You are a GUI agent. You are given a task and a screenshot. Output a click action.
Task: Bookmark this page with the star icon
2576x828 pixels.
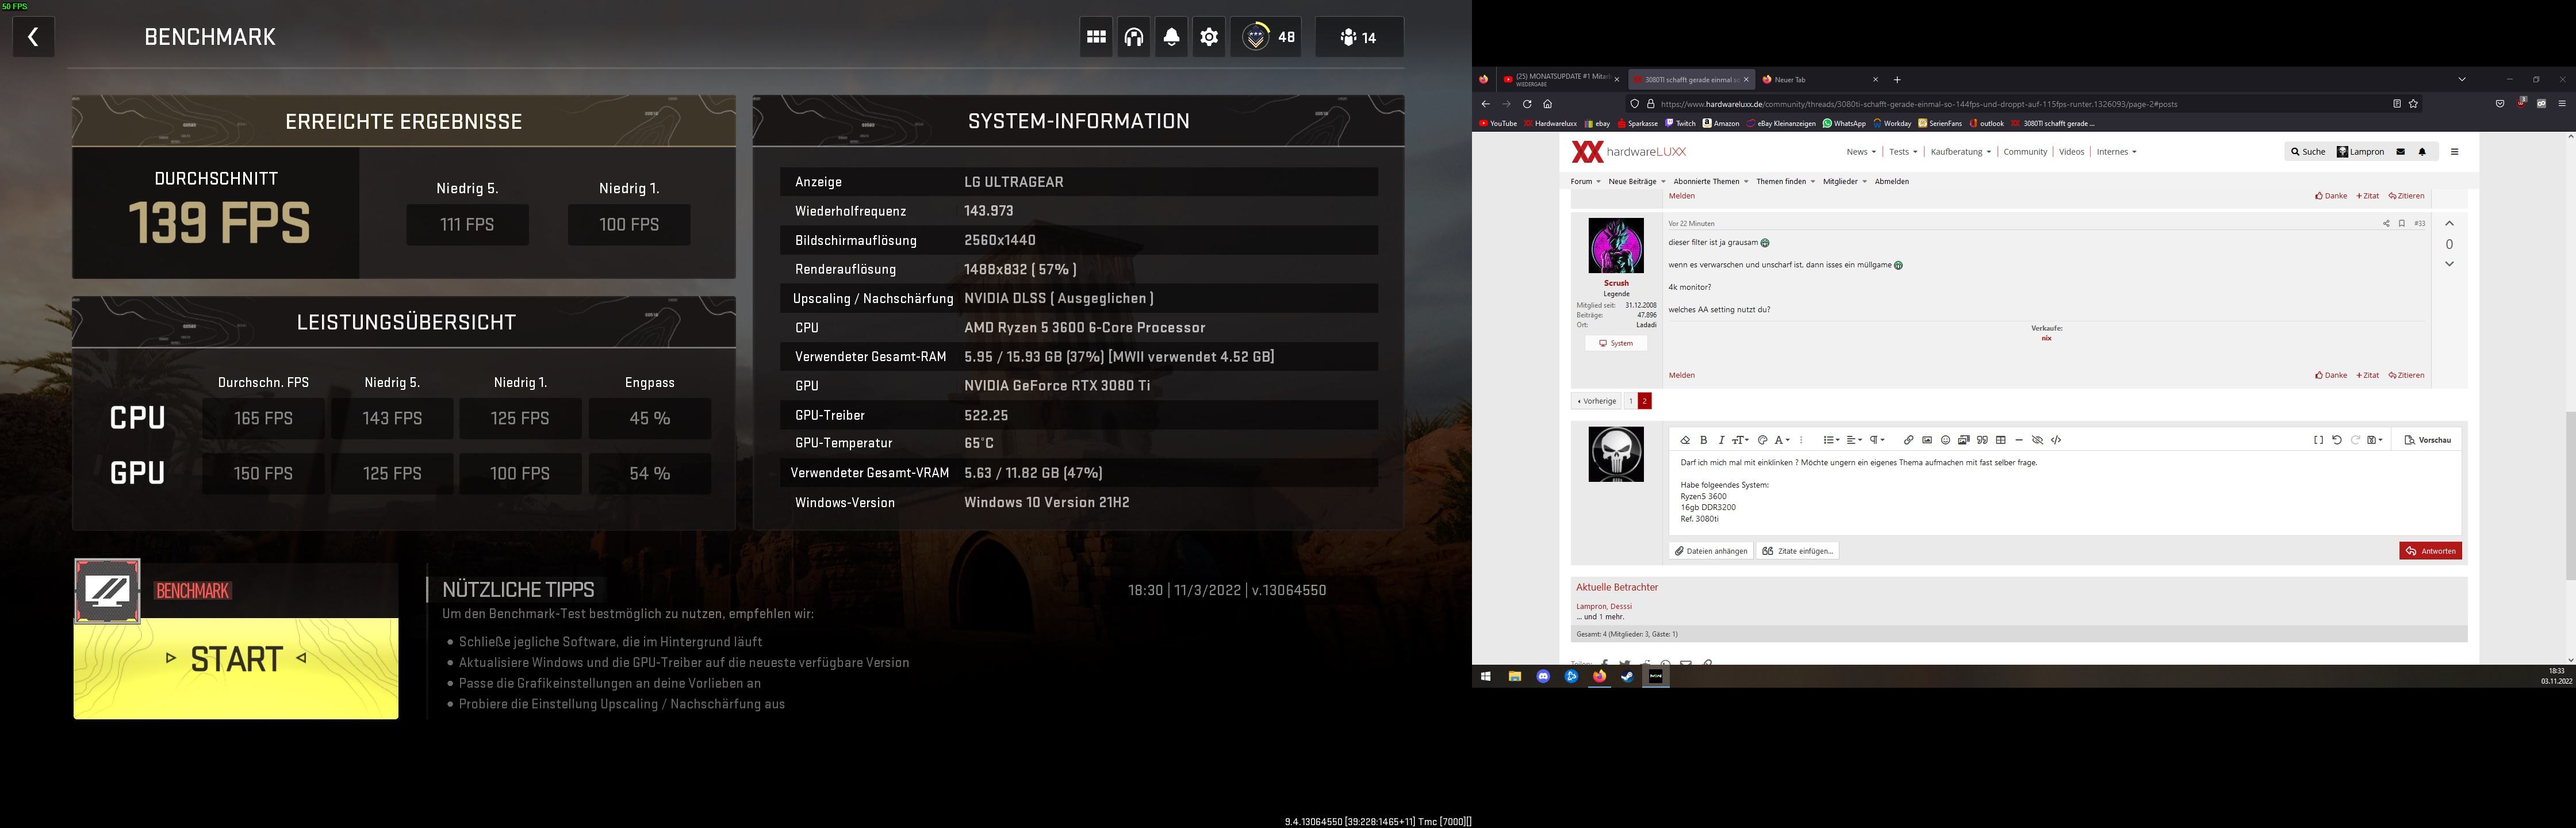click(2413, 104)
